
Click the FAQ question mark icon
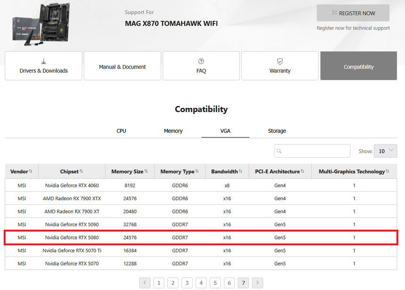pos(201,61)
